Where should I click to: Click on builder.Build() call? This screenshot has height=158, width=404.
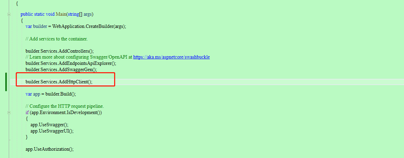[x=61, y=94]
